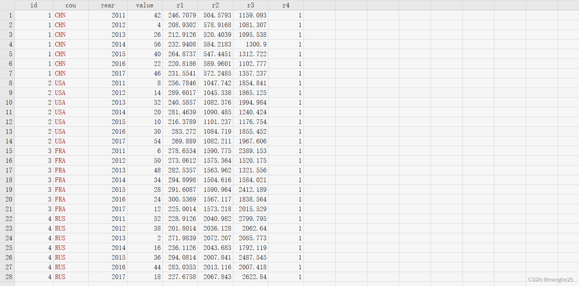Click r2 value 2067.843
This screenshot has height=286, width=579.
(215, 277)
